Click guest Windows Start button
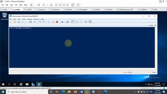The width and height of the screenshot is (167, 94). [3, 84]
